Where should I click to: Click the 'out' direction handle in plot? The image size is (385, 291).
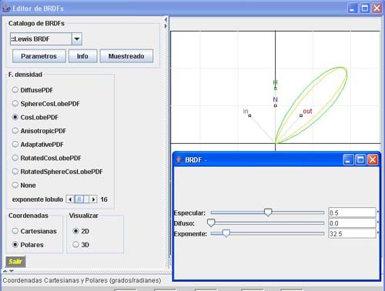pos(301,115)
